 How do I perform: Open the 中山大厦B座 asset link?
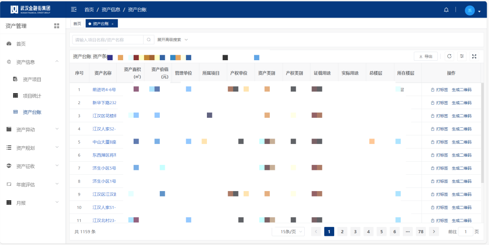[104, 142]
